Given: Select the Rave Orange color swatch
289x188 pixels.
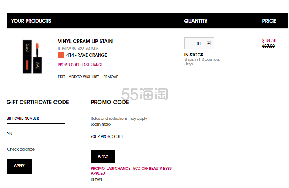Looking at the screenshot, I should pos(61,55).
